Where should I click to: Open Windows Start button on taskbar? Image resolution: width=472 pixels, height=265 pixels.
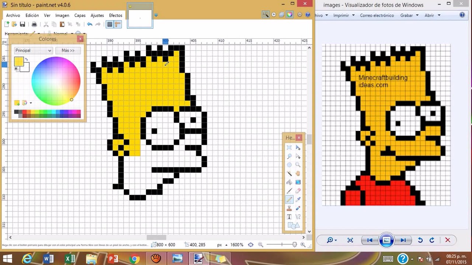pos(7,258)
